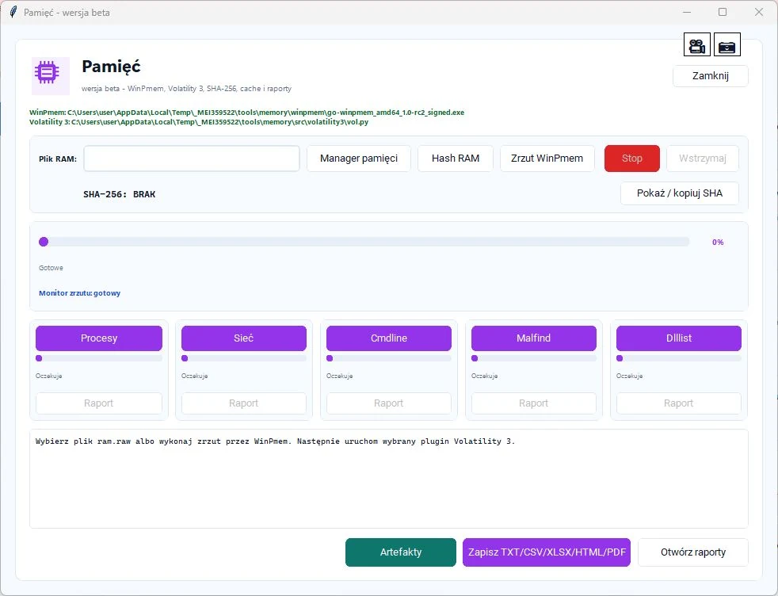This screenshot has width=778, height=596.
Task: Open the Artefakty view
Action: [400, 552]
